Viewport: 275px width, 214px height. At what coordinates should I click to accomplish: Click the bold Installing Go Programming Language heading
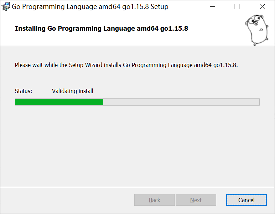(102, 29)
